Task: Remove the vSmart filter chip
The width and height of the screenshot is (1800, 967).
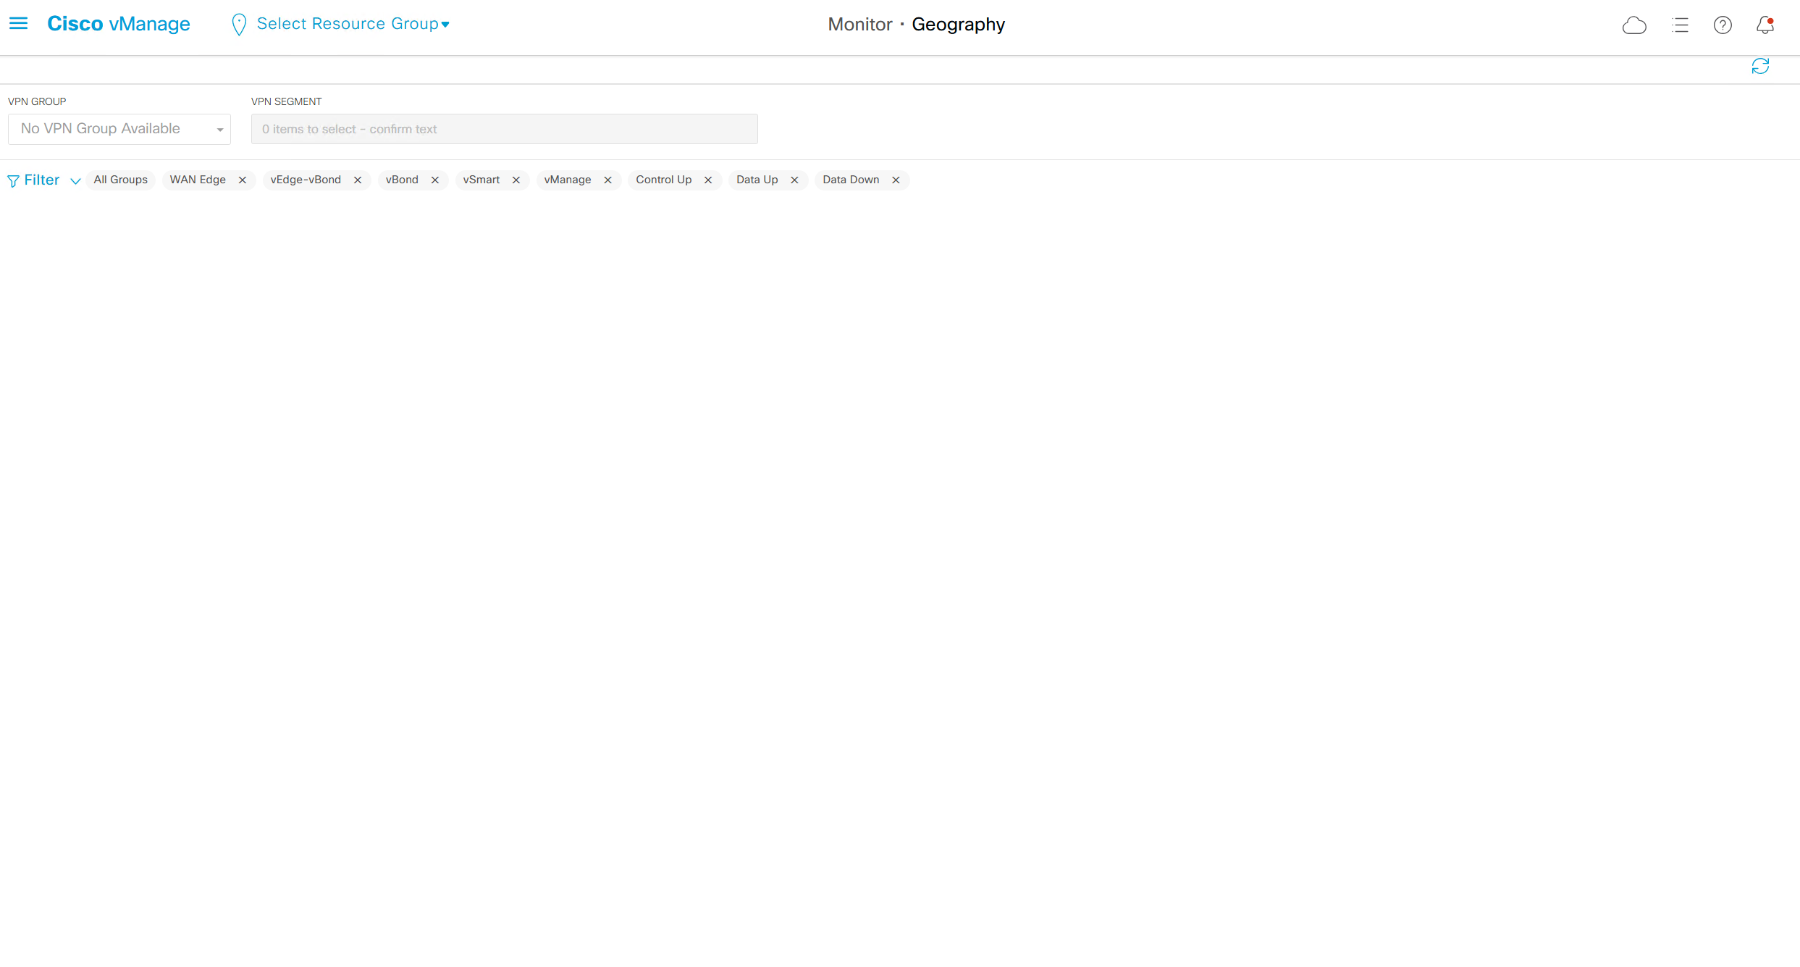Action: pos(516,180)
